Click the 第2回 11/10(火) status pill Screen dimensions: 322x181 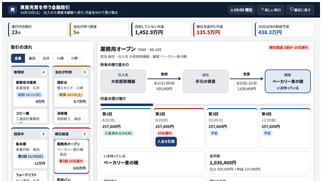[30, 156]
